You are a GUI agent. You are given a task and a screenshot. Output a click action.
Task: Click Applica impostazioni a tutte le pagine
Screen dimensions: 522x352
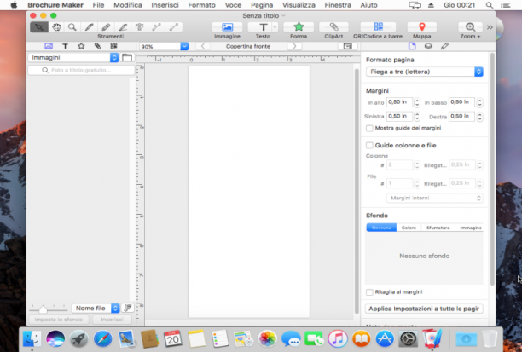(424, 309)
